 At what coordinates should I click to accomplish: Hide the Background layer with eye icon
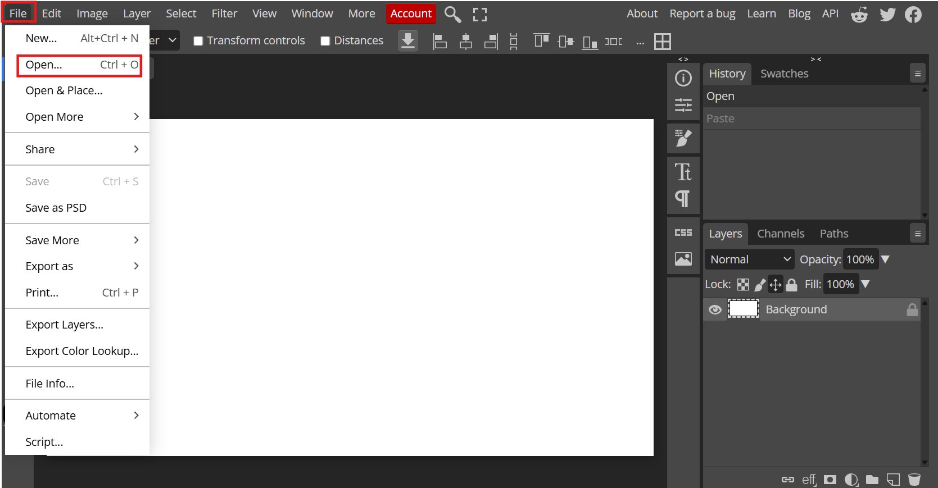pyautogui.click(x=715, y=310)
